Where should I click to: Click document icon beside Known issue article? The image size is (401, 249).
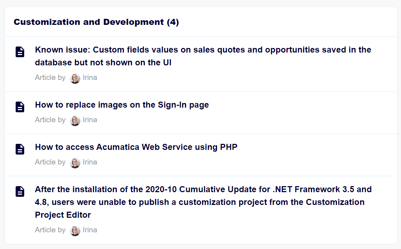tap(20, 52)
